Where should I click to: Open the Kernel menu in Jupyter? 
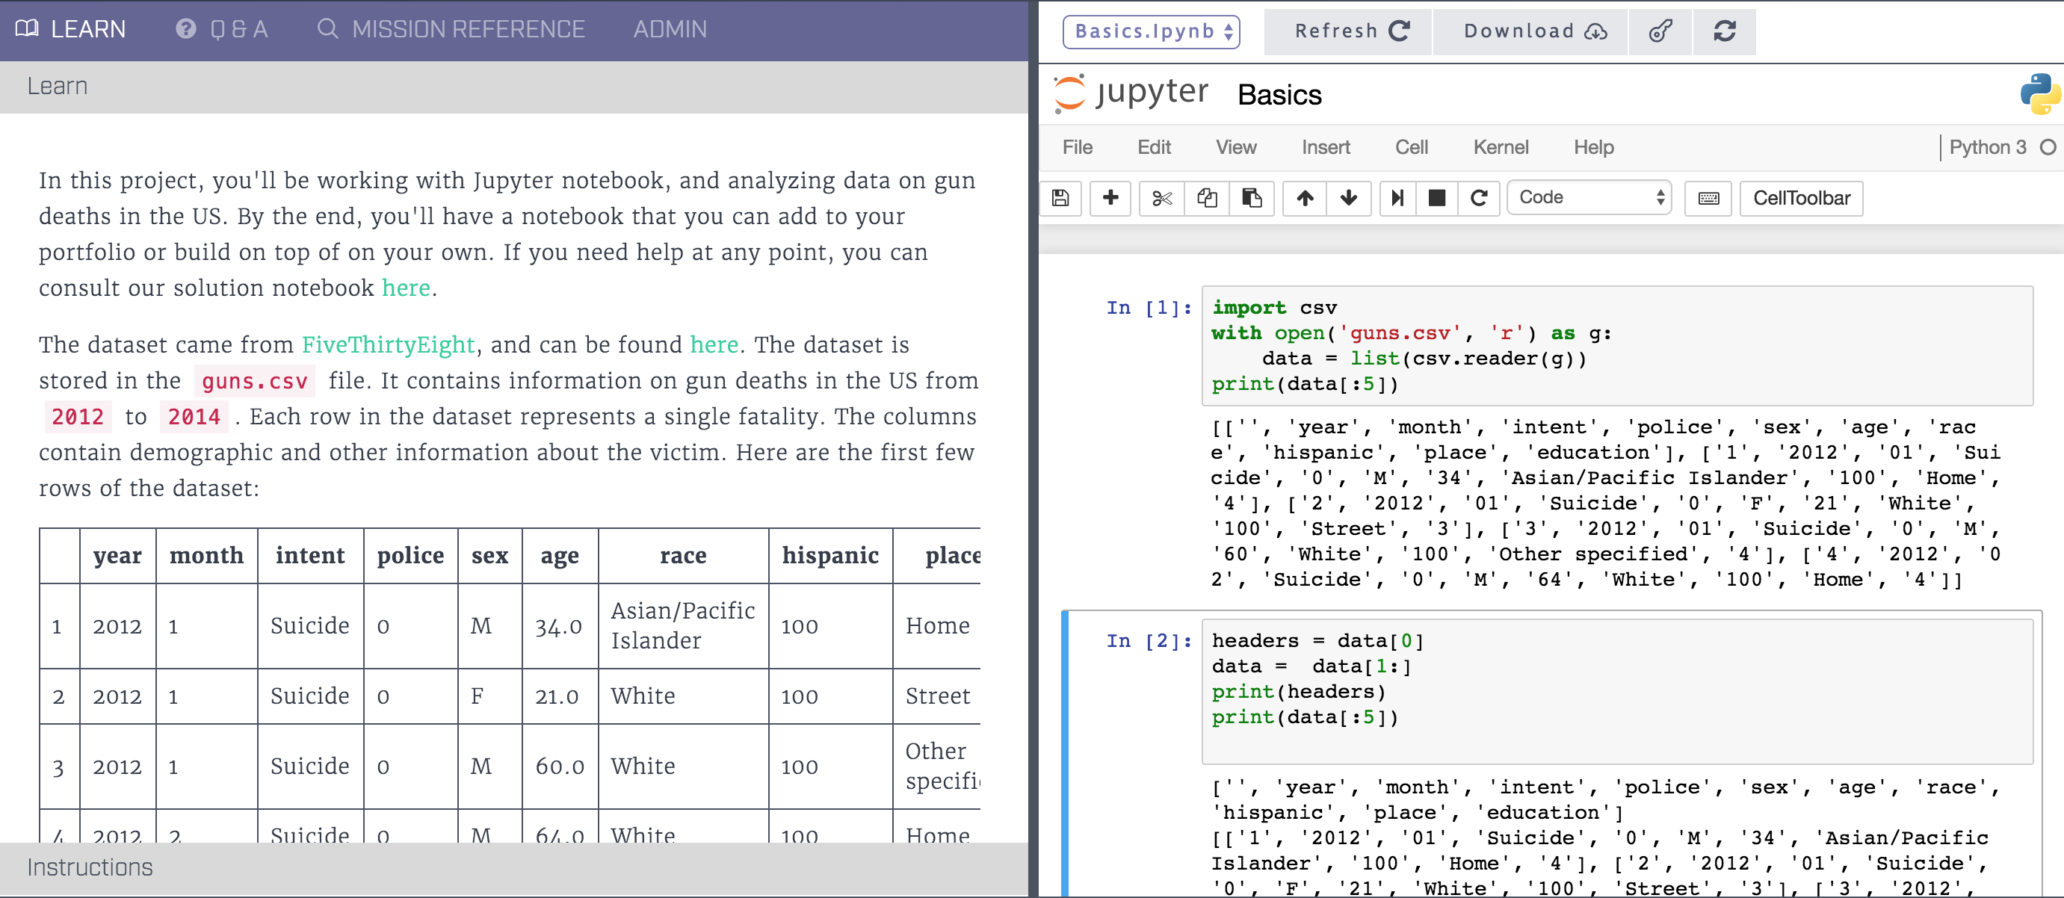(1501, 147)
